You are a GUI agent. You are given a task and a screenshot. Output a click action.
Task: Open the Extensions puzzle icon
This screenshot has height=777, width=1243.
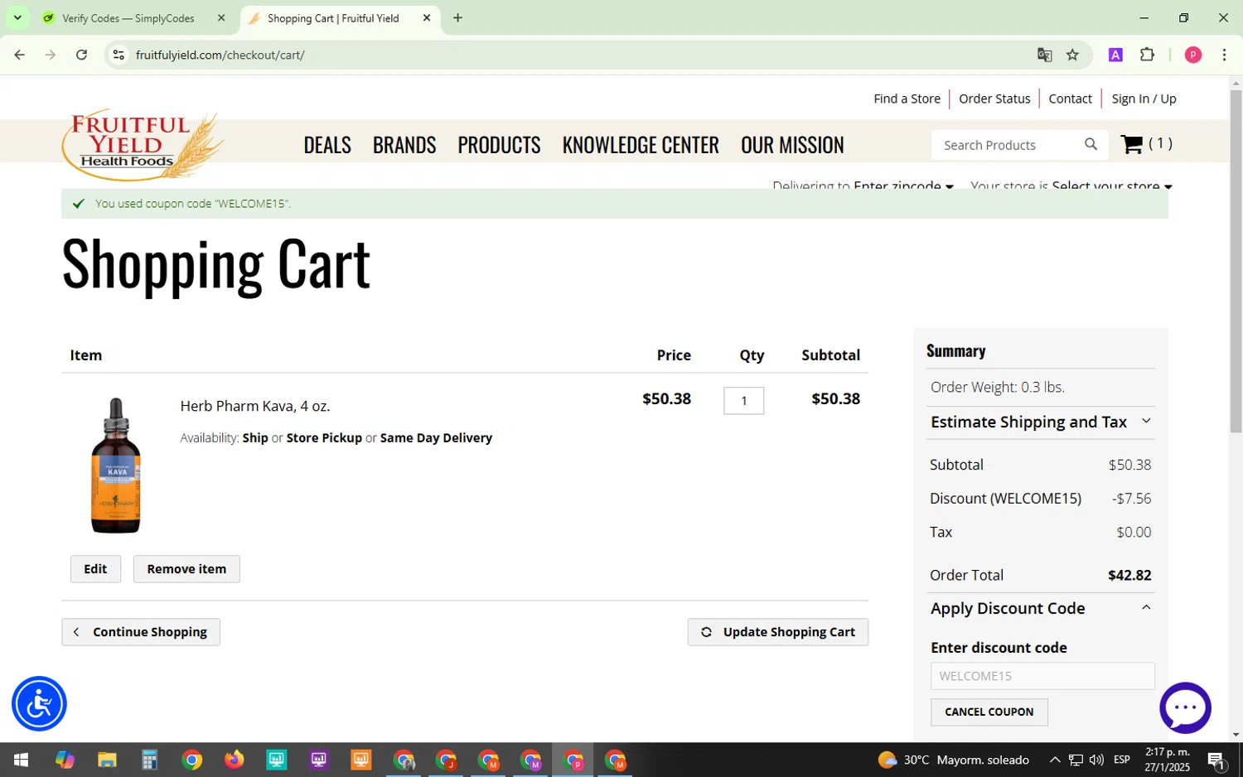[x=1147, y=55]
